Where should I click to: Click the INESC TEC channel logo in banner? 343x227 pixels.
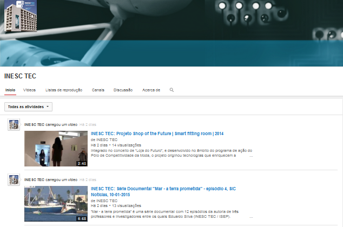coord(21,16)
